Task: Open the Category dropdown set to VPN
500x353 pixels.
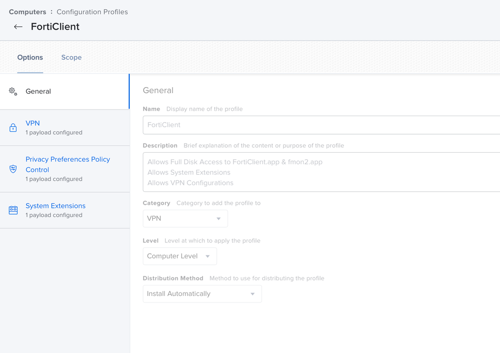Action: click(185, 218)
